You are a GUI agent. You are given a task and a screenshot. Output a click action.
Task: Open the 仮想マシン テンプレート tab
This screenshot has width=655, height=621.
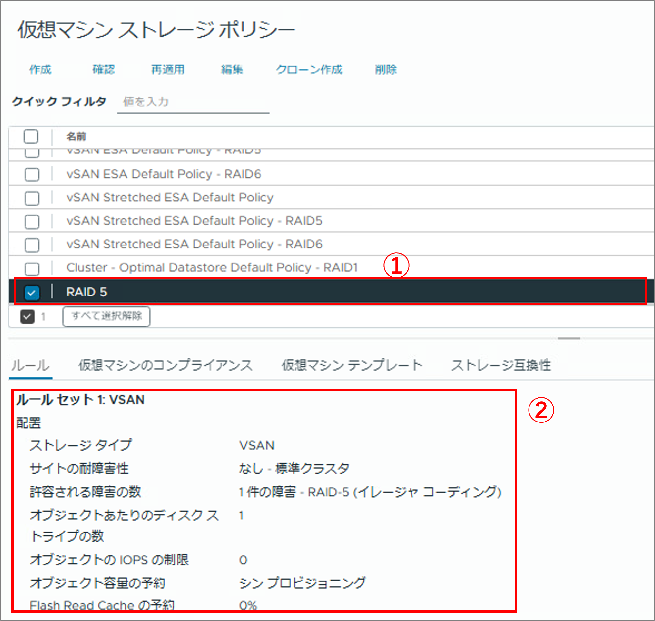point(352,365)
